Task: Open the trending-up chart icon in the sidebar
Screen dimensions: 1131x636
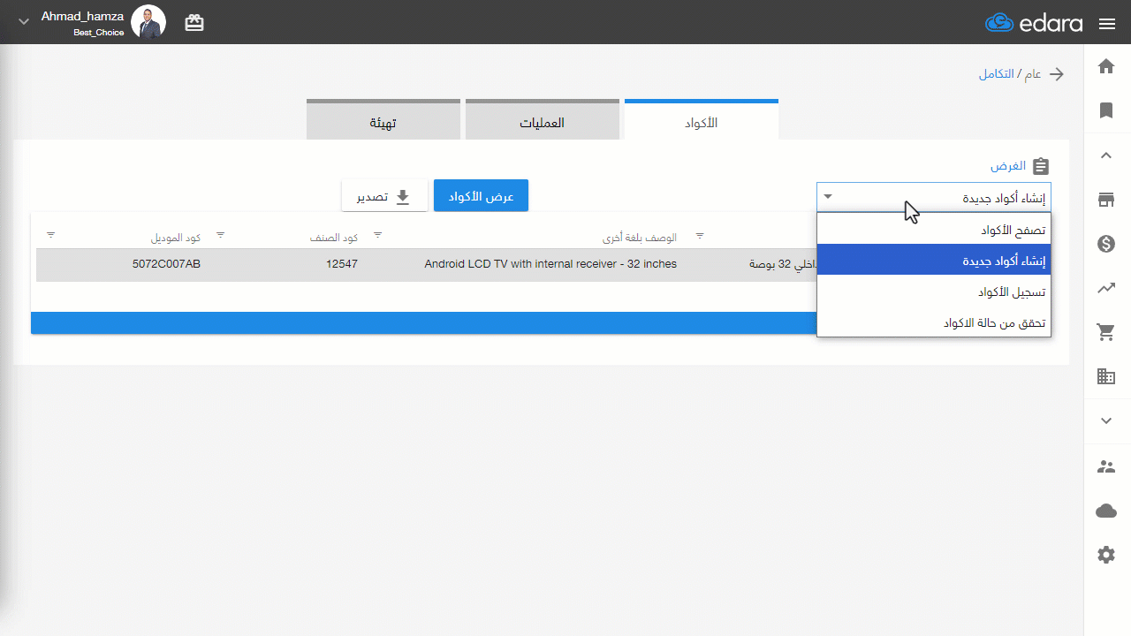Action: [x=1106, y=288]
